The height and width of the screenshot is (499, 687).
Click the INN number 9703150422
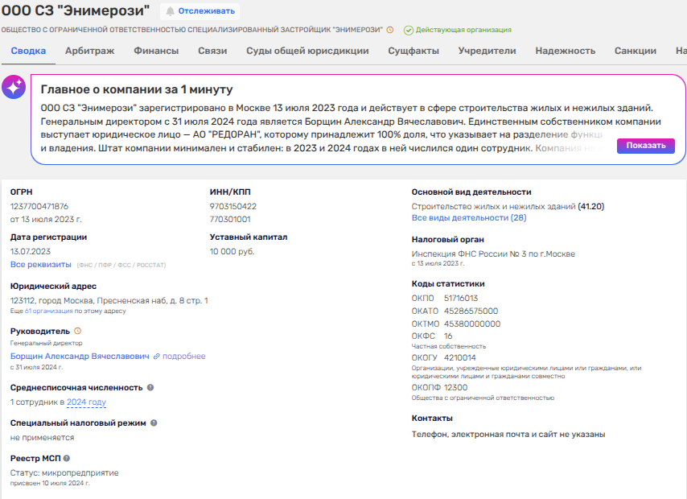point(232,207)
